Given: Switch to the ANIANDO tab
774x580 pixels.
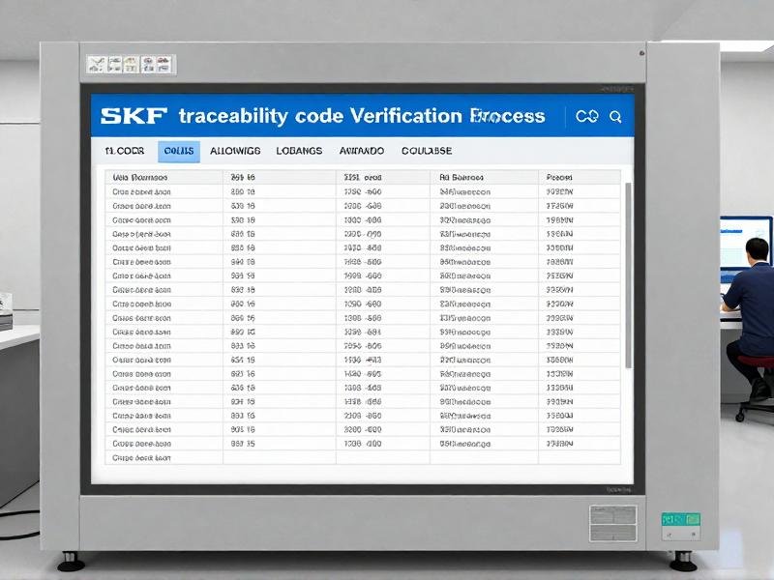Looking at the screenshot, I should [361, 151].
